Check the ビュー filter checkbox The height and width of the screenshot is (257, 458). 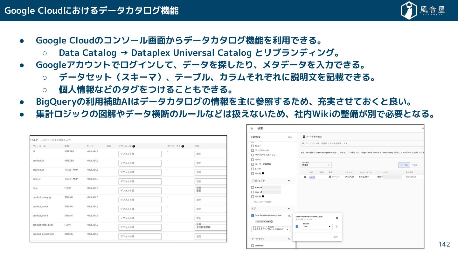tap(253, 146)
